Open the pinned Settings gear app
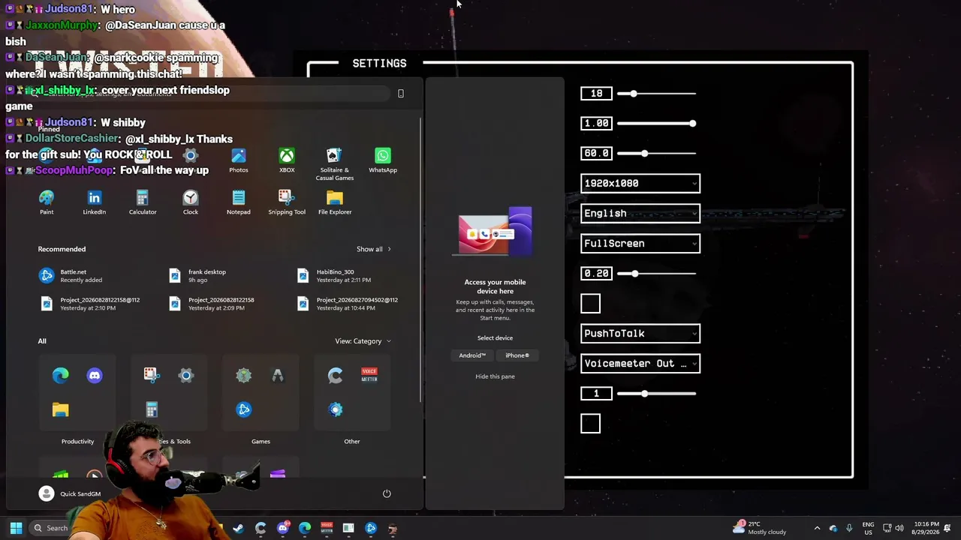961x540 pixels. 191,156
